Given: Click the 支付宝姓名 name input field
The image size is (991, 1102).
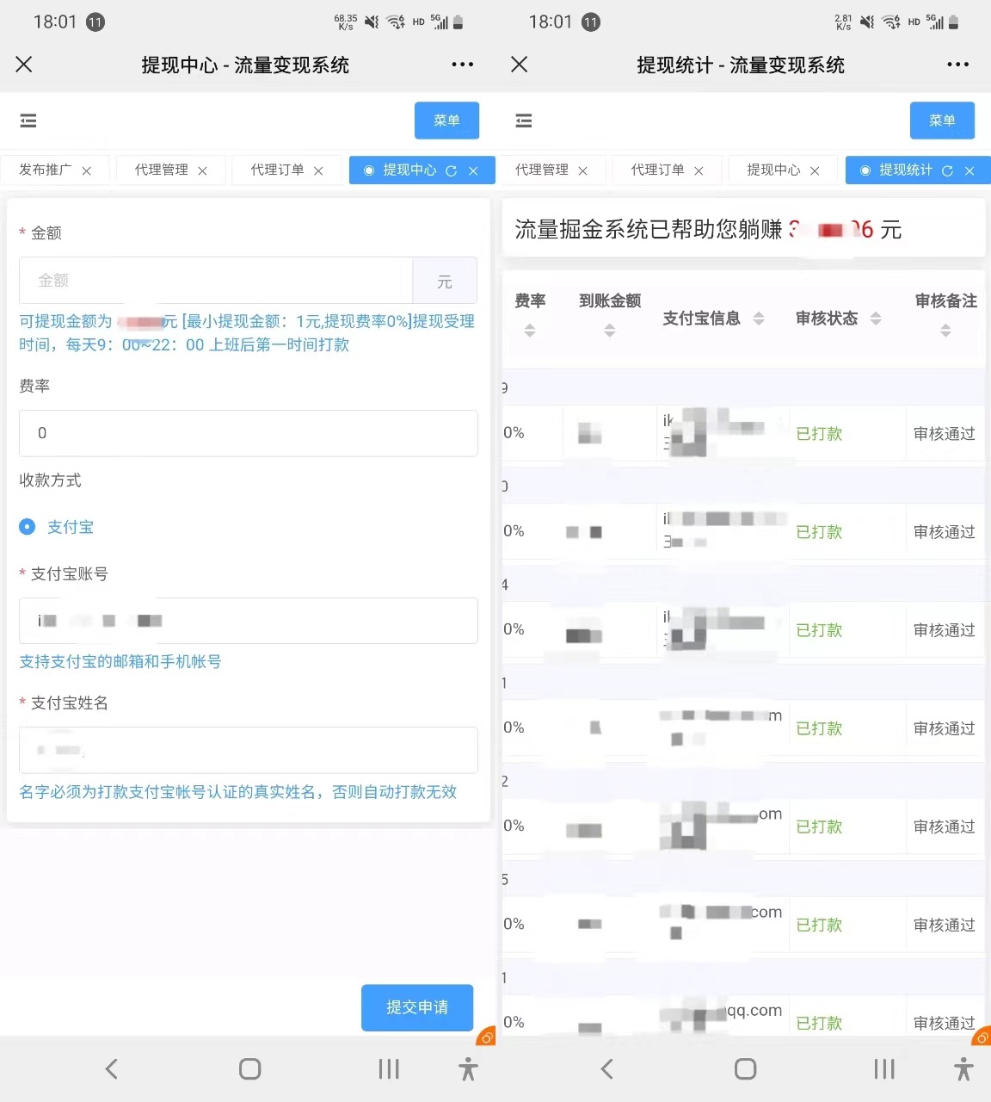Looking at the screenshot, I should 248,750.
